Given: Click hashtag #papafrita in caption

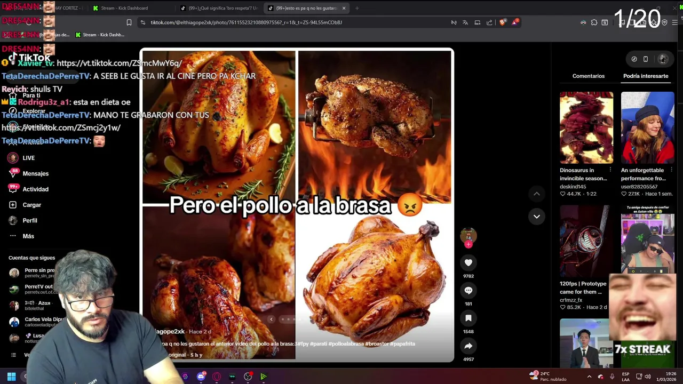Looking at the screenshot, I should tap(402, 344).
